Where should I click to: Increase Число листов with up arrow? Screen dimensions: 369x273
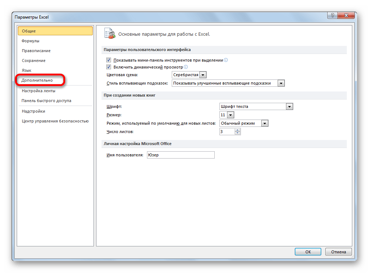238,130
